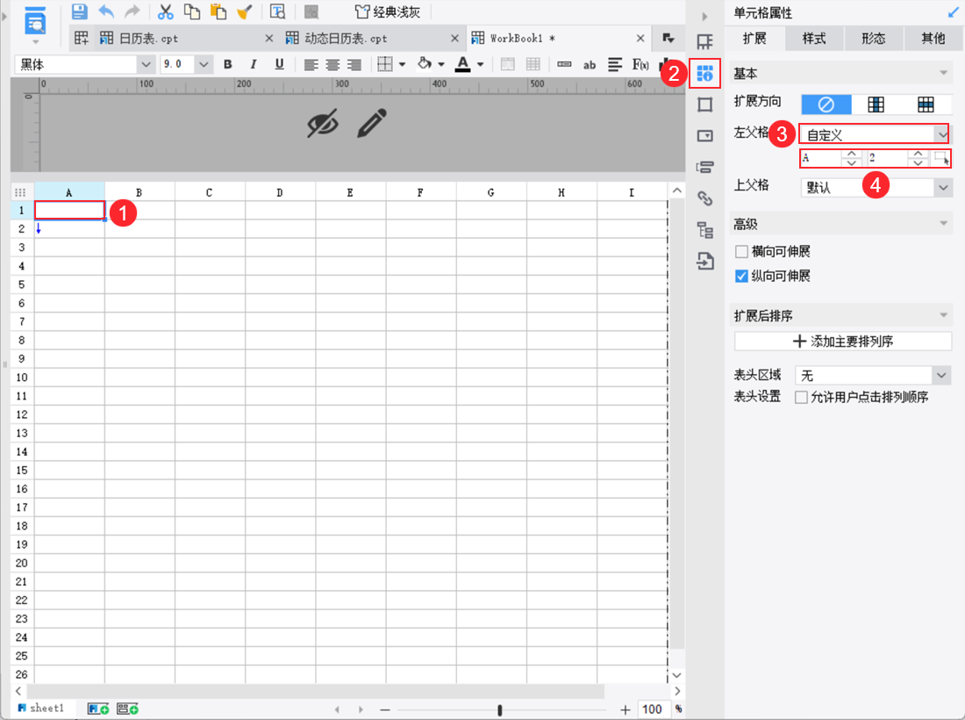Open the 样式 properties tab
The image size is (965, 720).
[813, 38]
